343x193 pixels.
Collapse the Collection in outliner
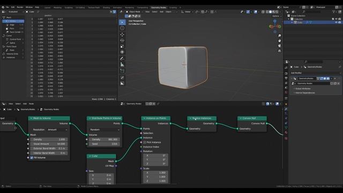[x=289, y=19]
